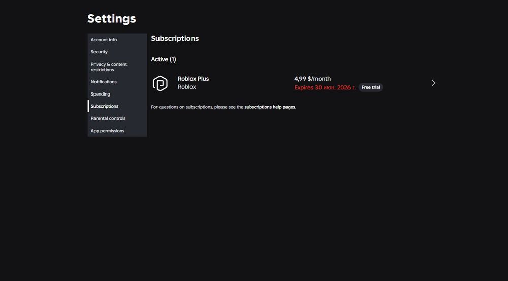The image size is (508, 281).
Task: Click the red Expires 30 июн. 2026 г. text
Action: pyautogui.click(x=325, y=87)
